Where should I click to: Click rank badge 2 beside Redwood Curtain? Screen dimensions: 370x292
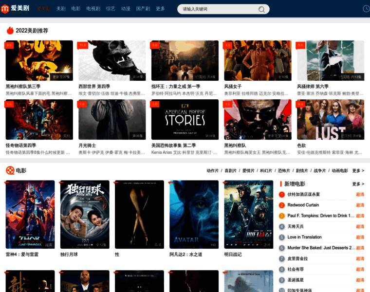282,205
